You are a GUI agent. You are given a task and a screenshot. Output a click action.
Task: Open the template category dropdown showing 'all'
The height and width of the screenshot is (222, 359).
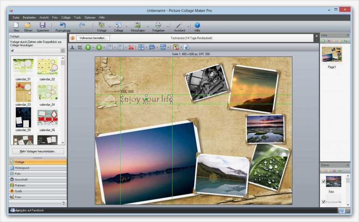[x=62, y=51]
